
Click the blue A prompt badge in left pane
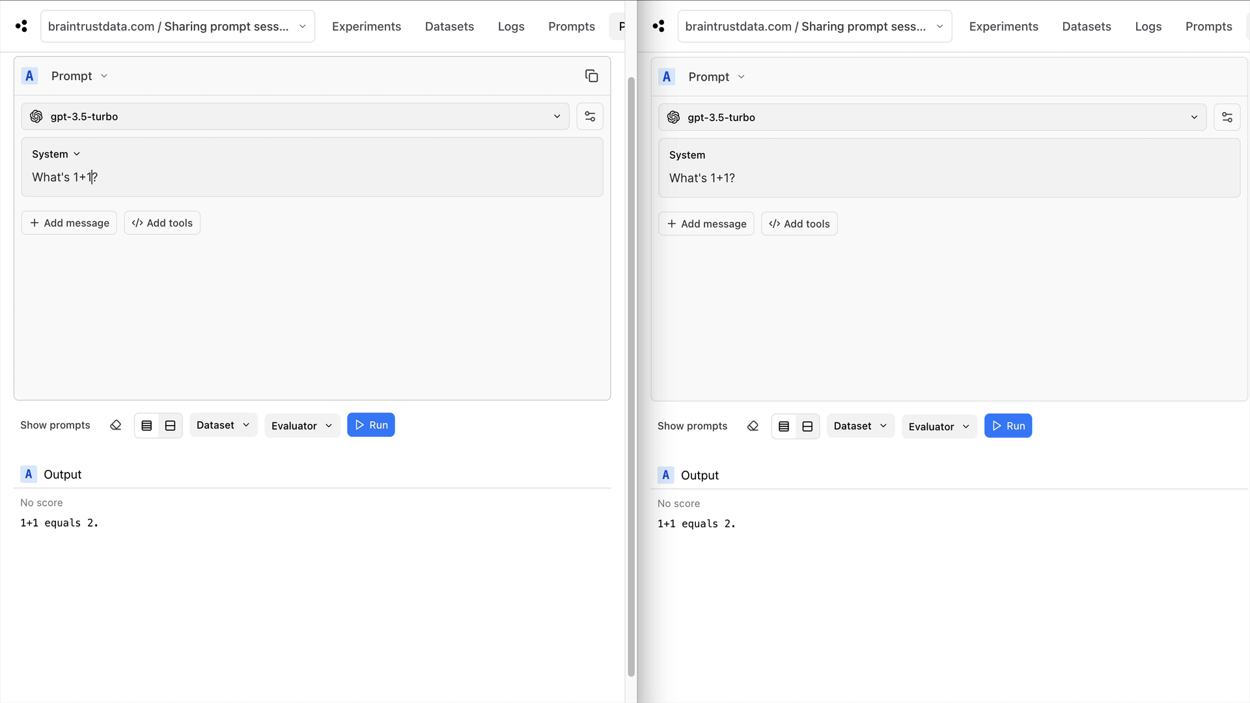[x=29, y=76]
